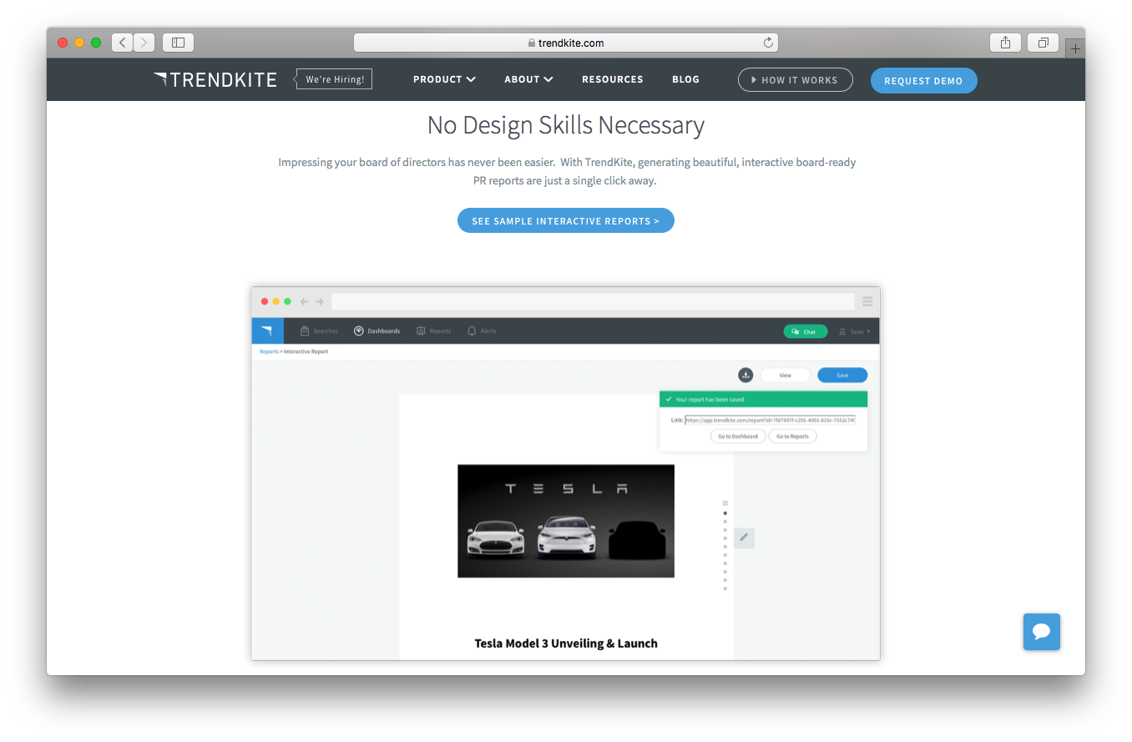Screen dimensions: 1132x742
Task: Show all tabs overview in Safari
Action: 1043,43
